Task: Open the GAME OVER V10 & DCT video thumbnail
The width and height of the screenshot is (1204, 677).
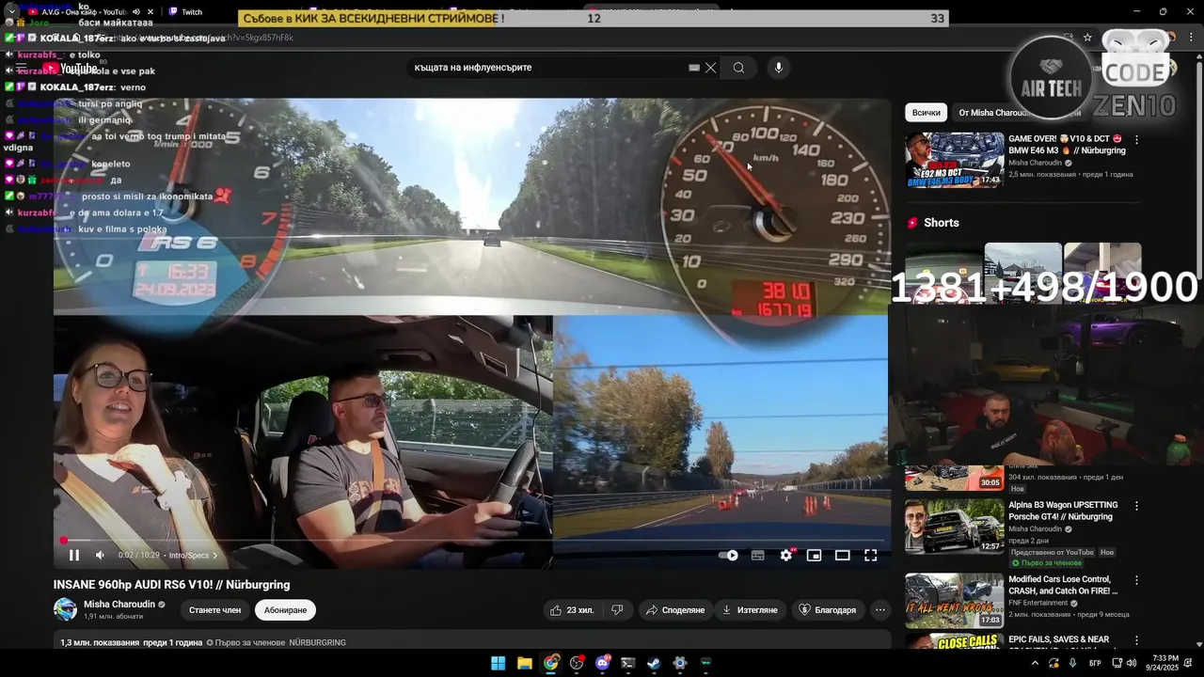Action: 954,160
